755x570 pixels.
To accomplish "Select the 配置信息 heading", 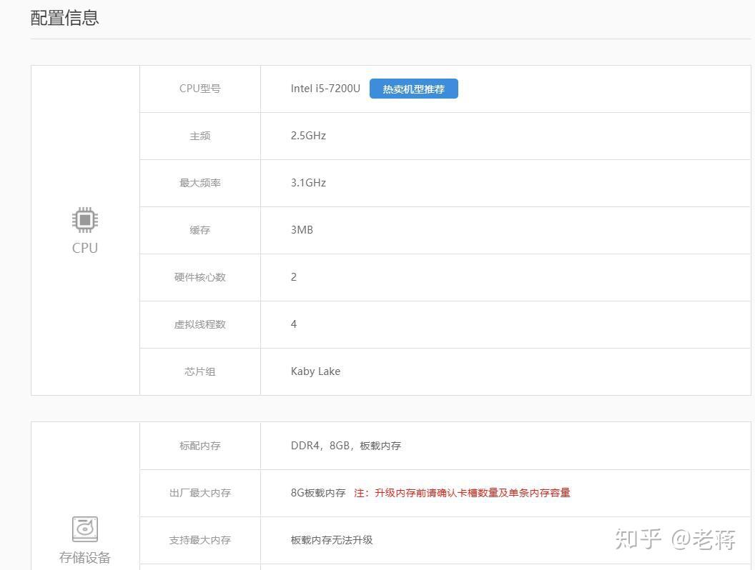I will 64,18.
